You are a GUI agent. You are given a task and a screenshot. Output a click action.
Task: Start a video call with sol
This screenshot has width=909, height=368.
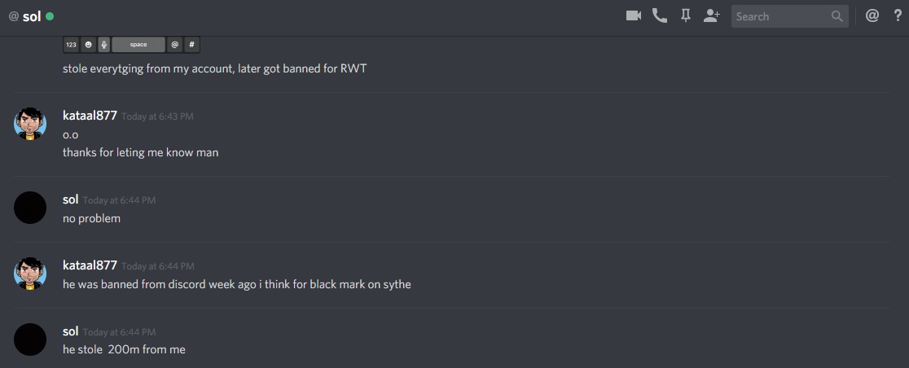[634, 16]
